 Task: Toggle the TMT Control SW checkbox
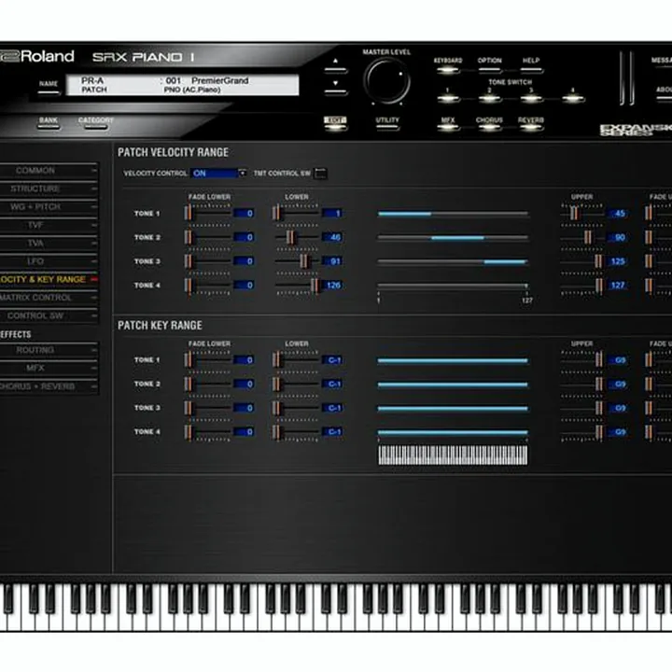pos(320,174)
